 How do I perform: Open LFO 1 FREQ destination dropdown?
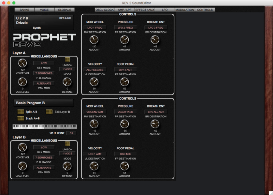click(x=95, y=28)
